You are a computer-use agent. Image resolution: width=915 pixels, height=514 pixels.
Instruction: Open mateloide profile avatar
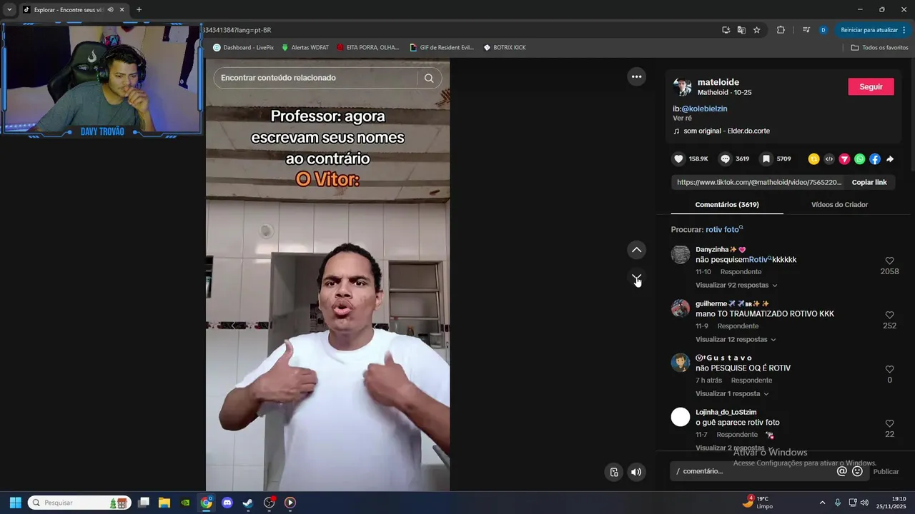pos(682,87)
